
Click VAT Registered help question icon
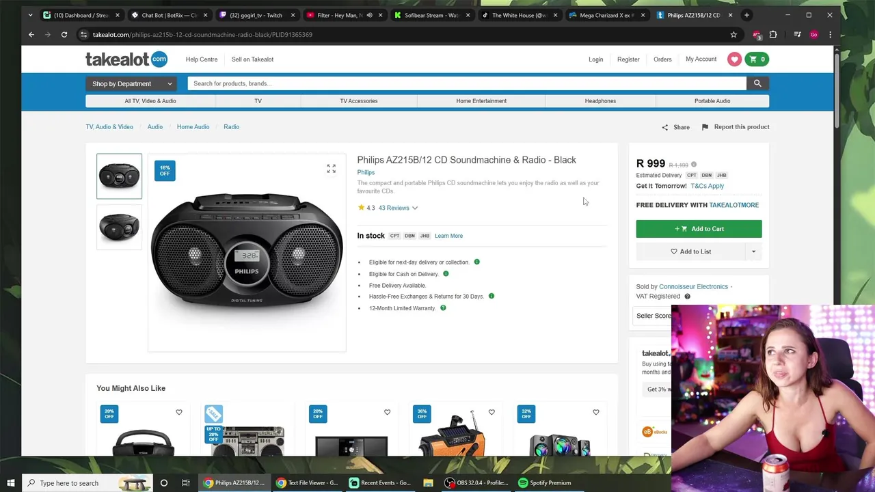pos(687,297)
